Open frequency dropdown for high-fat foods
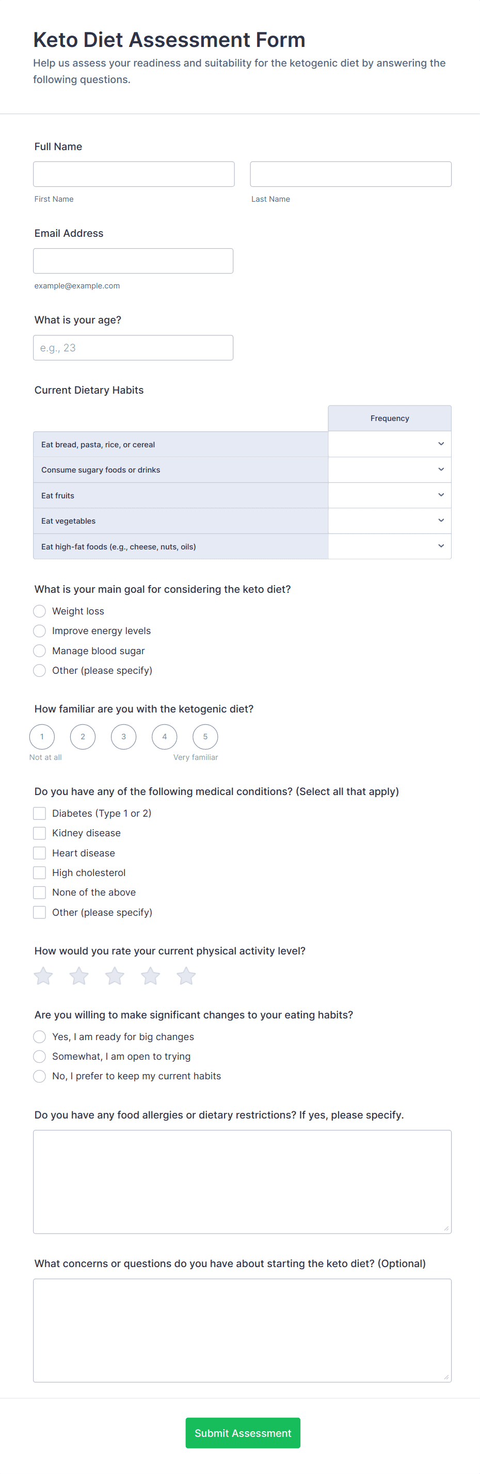 390,546
